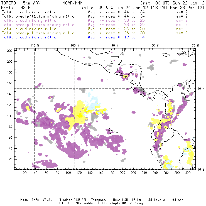Click the "Model Info: V3.3.1" text
The height and width of the screenshot is (206, 206).
pos(37,200)
